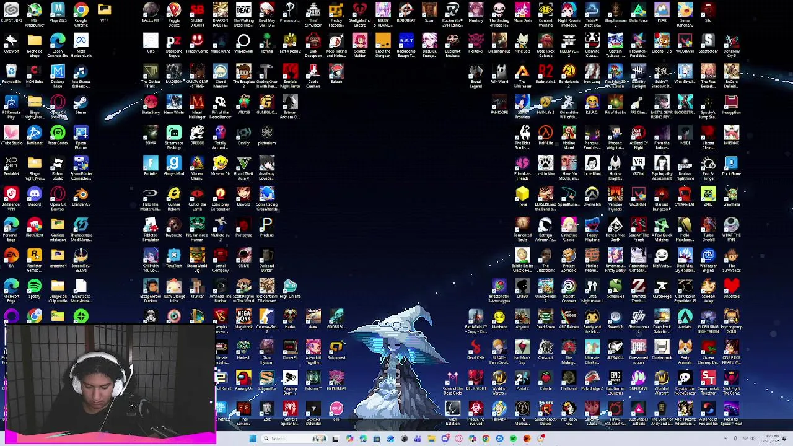Open the Helltaker shortcut
This screenshot has width=793, height=446.
[x=476, y=44]
